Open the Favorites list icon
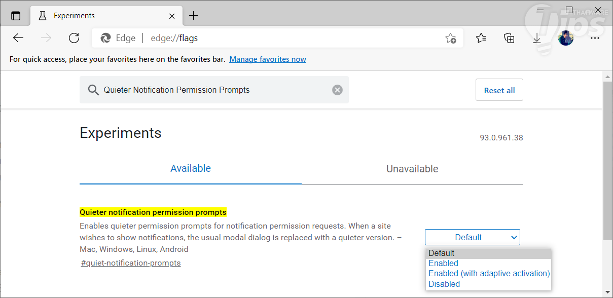This screenshot has width=613, height=298. (x=481, y=38)
